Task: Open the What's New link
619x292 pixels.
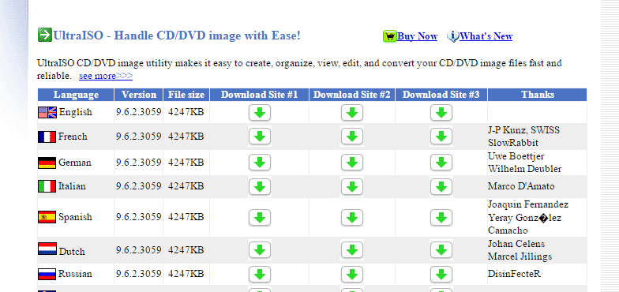Action: pyautogui.click(x=486, y=36)
